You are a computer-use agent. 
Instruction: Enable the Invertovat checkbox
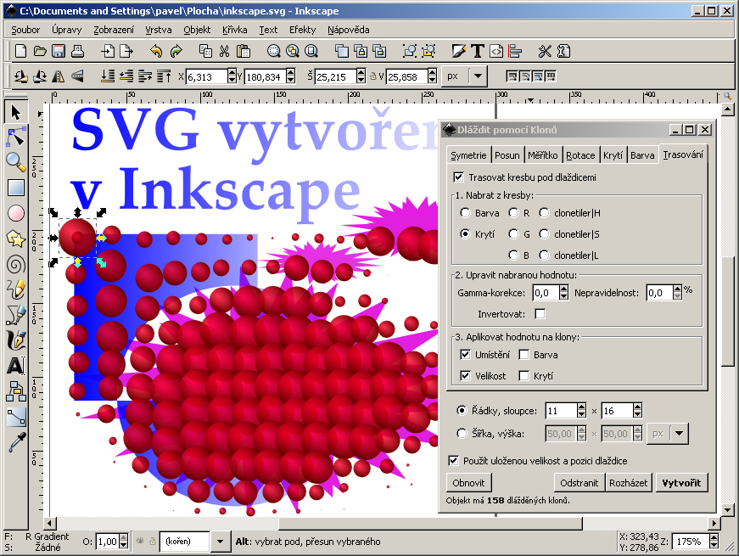[540, 314]
